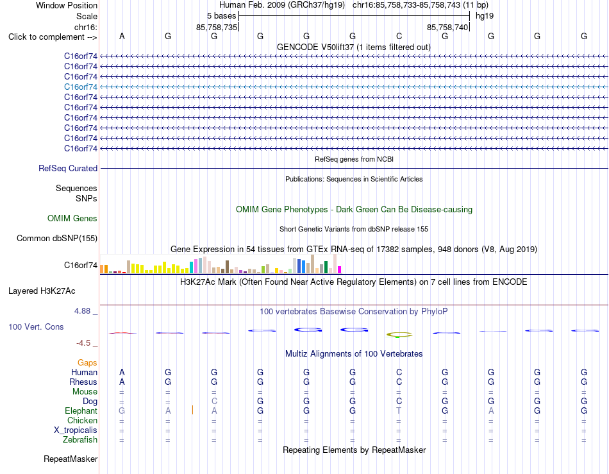Select the Human species label
The image size is (609, 474).
(84, 373)
